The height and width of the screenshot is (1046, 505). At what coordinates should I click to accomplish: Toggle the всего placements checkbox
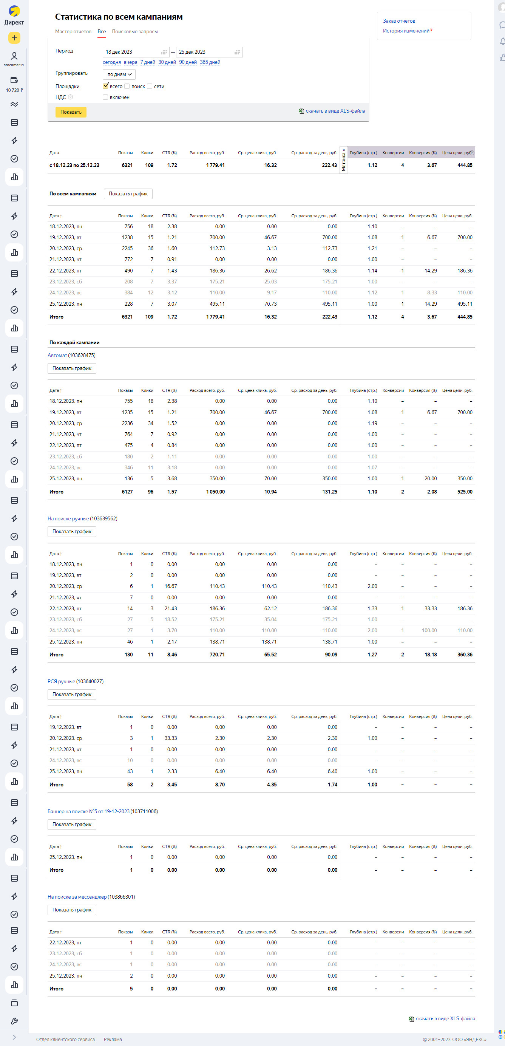[x=105, y=86]
